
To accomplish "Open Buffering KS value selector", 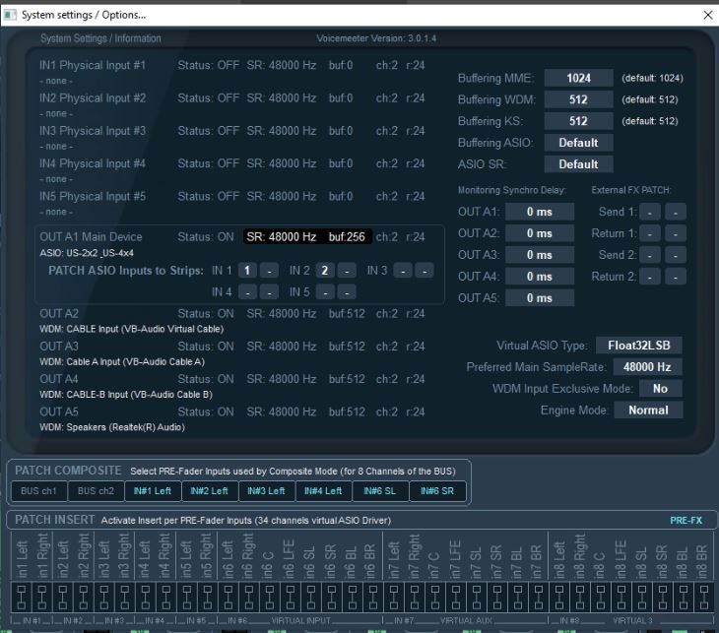I will [578, 121].
